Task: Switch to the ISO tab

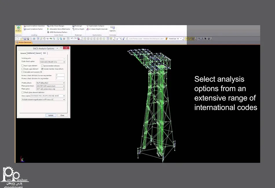Action: tap(44, 53)
